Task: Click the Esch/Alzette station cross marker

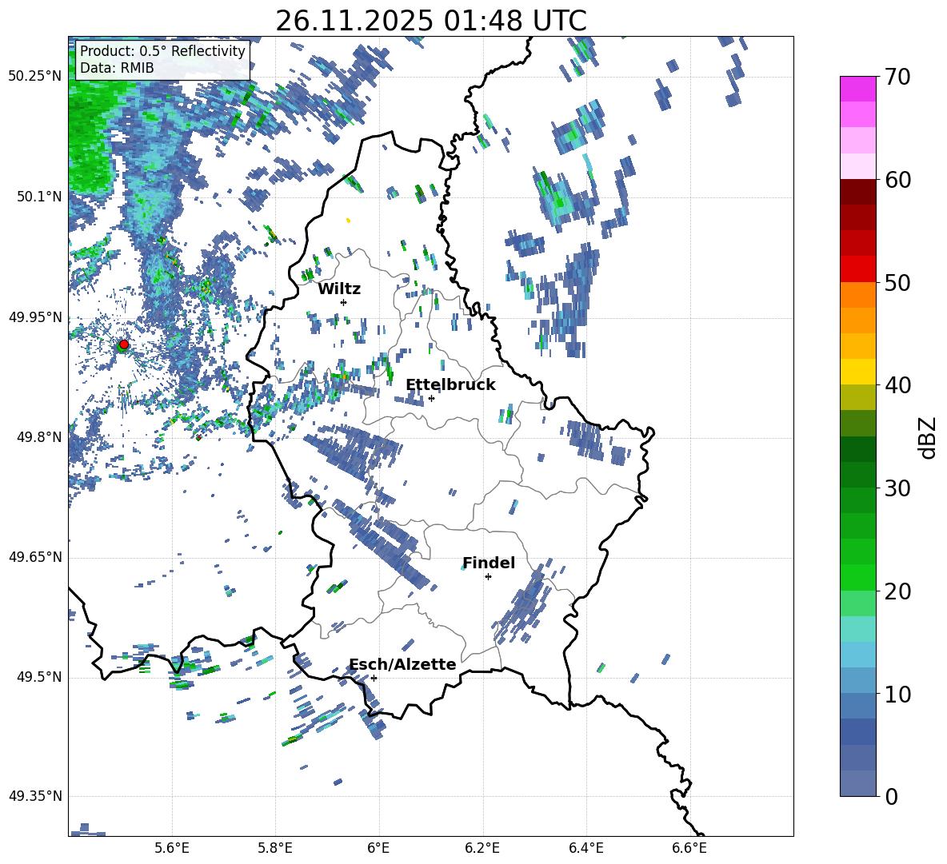Action: (x=374, y=678)
